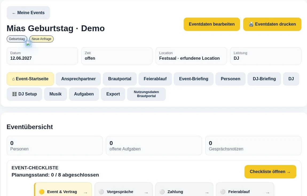The image size is (307, 196).
Task: Click the mixer icon in DJ Setup
Action: (14, 94)
